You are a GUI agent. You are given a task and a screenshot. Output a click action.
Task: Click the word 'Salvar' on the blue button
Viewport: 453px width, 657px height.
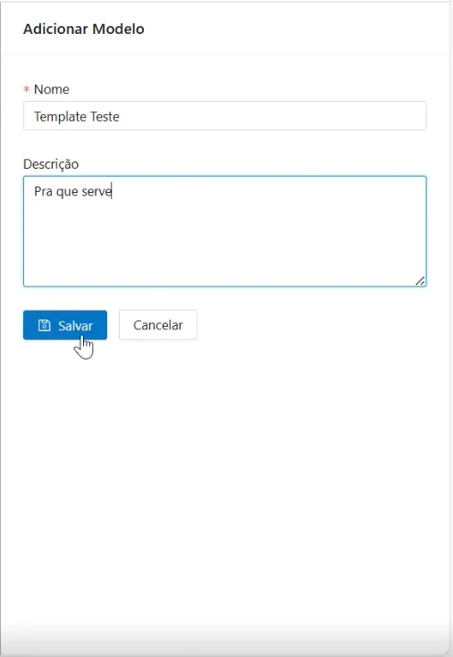coord(75,326)
